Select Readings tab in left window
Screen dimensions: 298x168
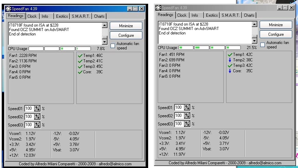(16, 16)
